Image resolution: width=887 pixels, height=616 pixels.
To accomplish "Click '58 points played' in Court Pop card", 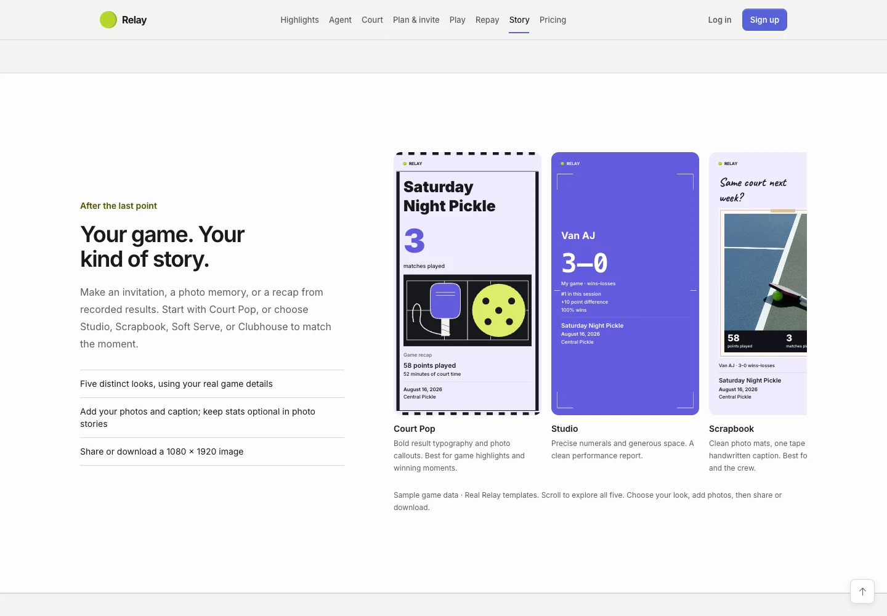I will (429, 365).
